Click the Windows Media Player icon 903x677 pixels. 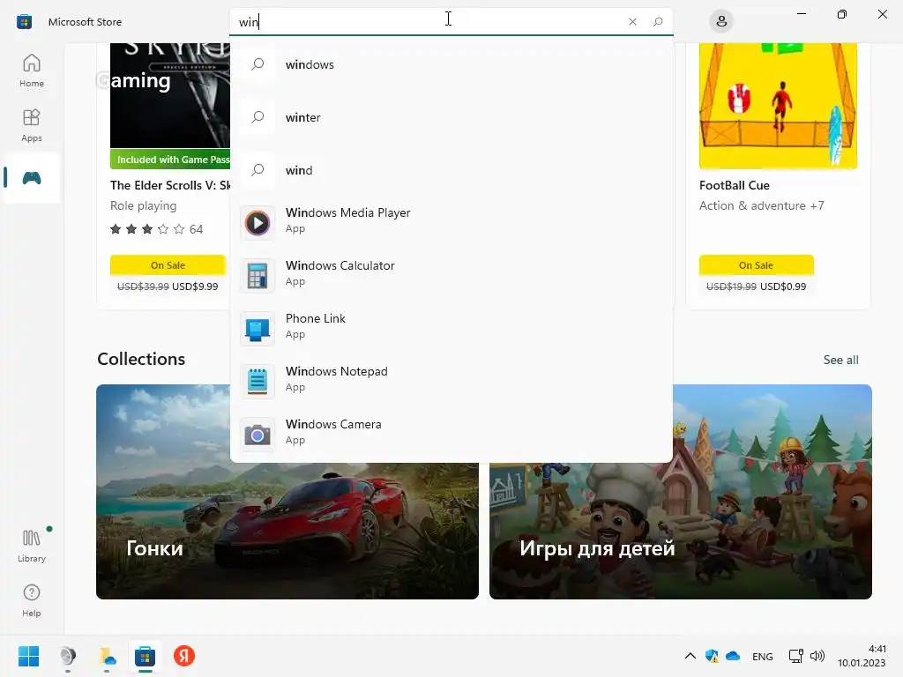point(257,223)
